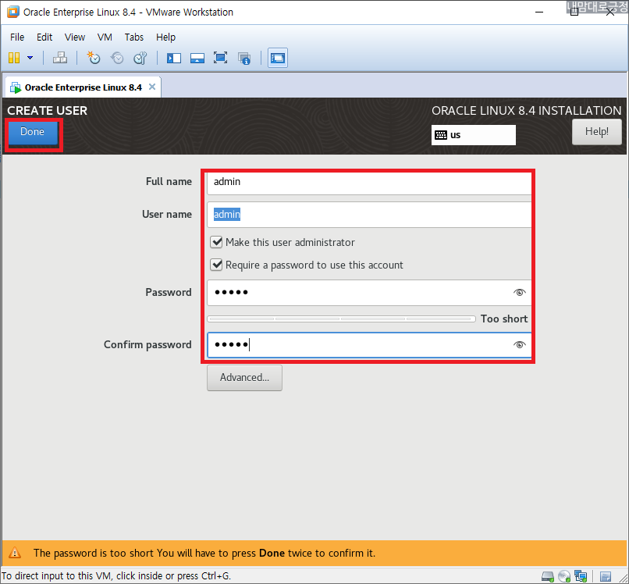Switch to Unity mode icon
The image size is (629, 584).
coord(244,58)
